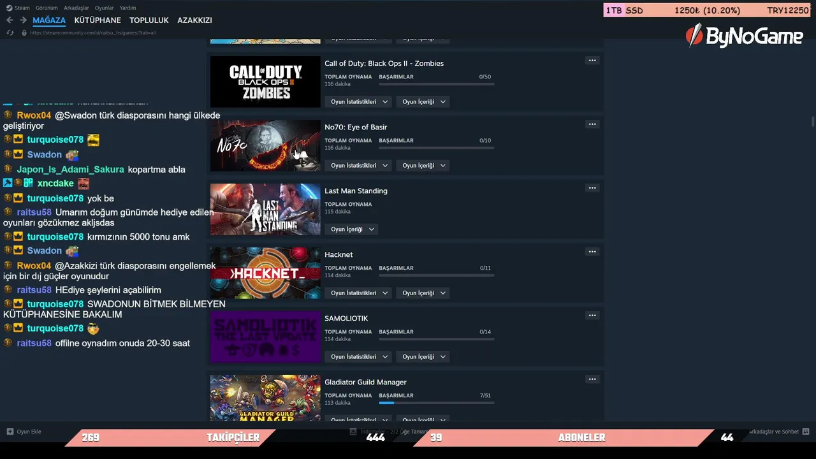Open the Gladiator Guild Manager title link
Image resolution: width=816 pixels, height=459 pixels.
365,382
